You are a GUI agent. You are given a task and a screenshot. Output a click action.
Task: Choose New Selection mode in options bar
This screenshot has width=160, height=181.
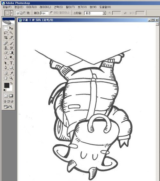tap(18, 13)
